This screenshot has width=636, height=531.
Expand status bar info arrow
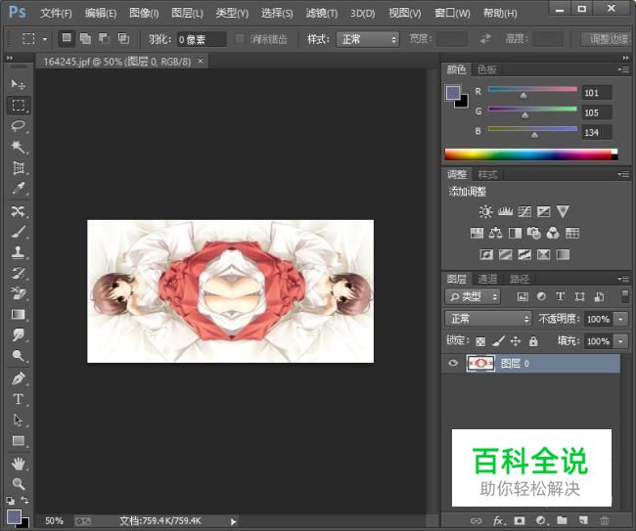[x=233, y=521]
